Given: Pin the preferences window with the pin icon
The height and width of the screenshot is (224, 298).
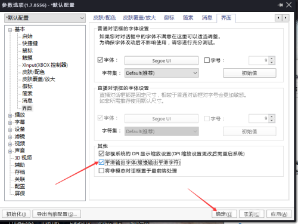Looking at the screenshot, I should point(280,5).
